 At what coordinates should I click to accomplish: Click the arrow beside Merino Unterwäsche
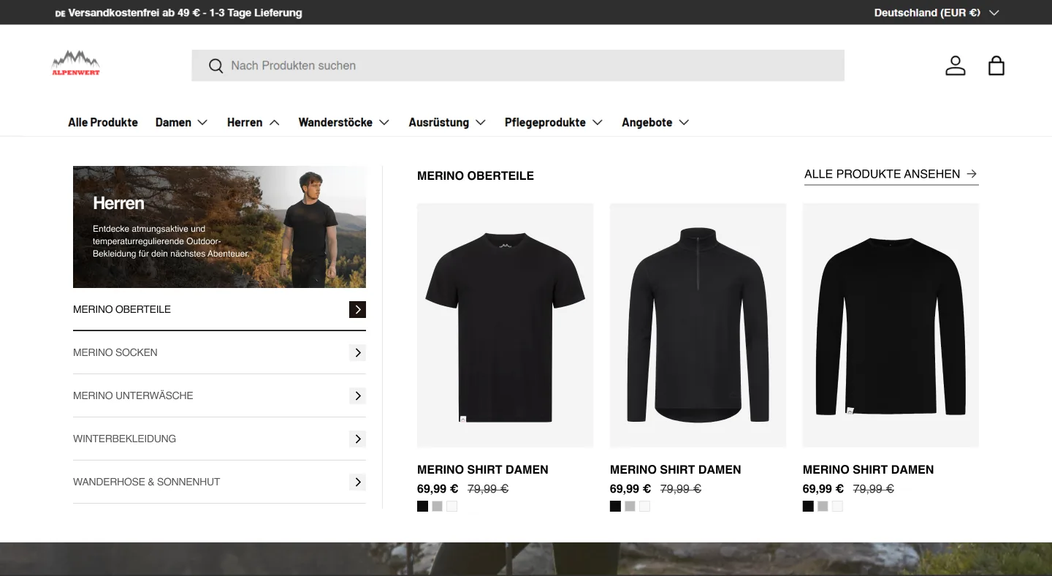click(357, 395)
